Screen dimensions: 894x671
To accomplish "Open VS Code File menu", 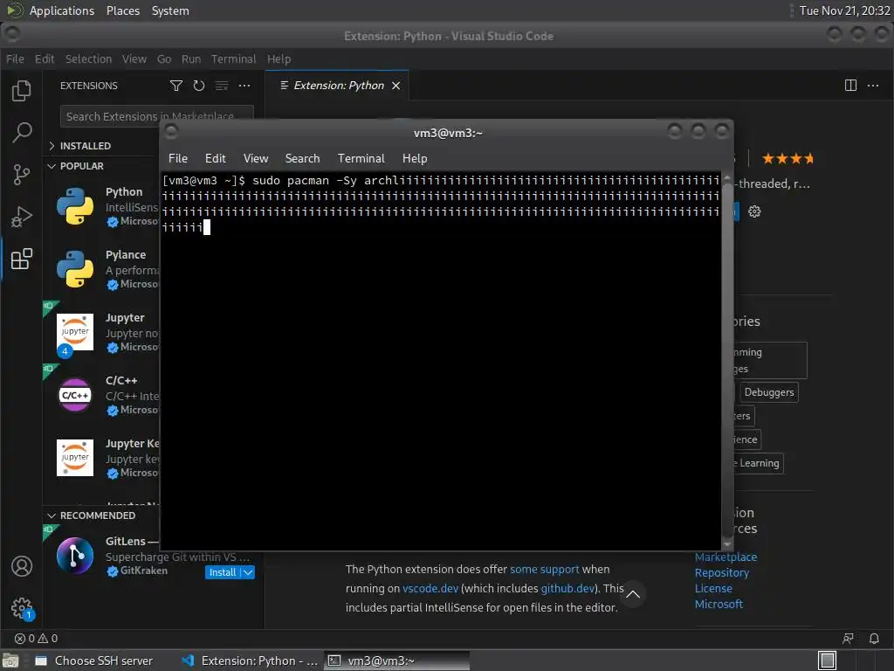I will (x=15, y=59).
